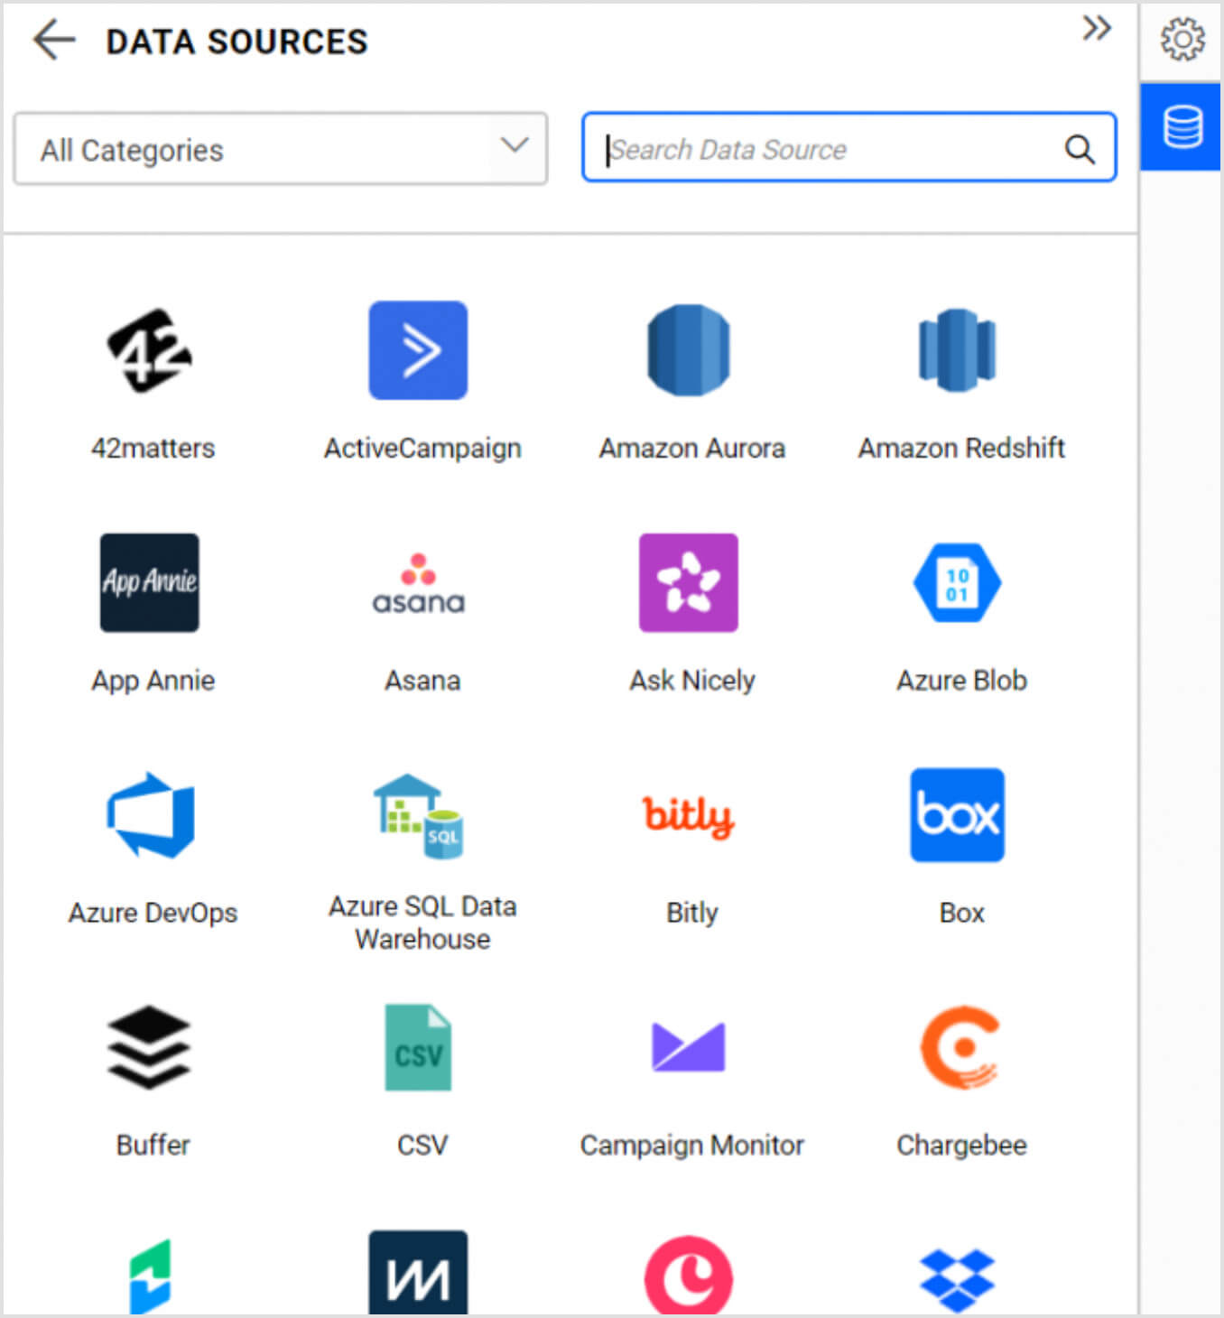Screen dimensions: 1224x1318
Task: Choose the Azure SQL Data Warehouse icon
Action: pos(419,815)
